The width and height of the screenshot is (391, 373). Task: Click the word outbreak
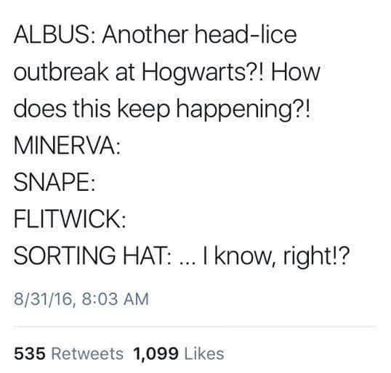(x=61, y=72)
